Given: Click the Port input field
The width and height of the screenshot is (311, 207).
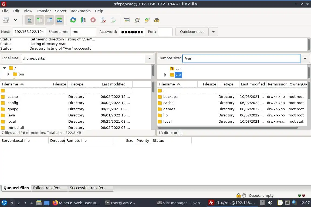Looking at the screenshot, I should pyautogui.click(x=165, y=32).
